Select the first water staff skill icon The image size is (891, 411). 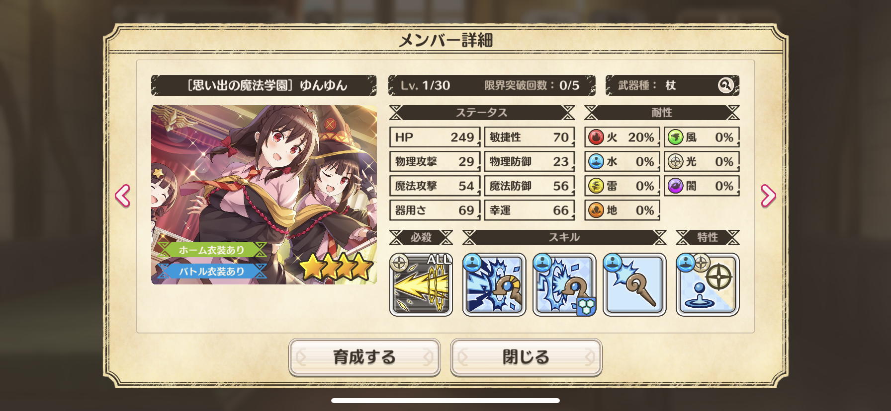[494, 285]
